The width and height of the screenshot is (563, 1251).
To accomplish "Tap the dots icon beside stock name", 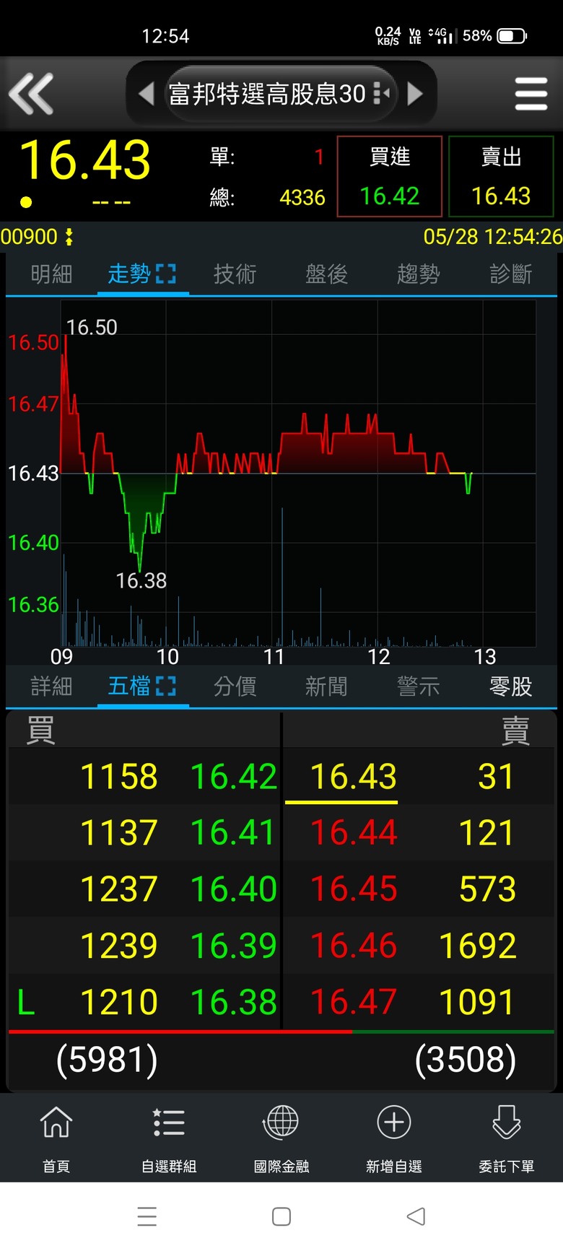I will tap(382, 94).
